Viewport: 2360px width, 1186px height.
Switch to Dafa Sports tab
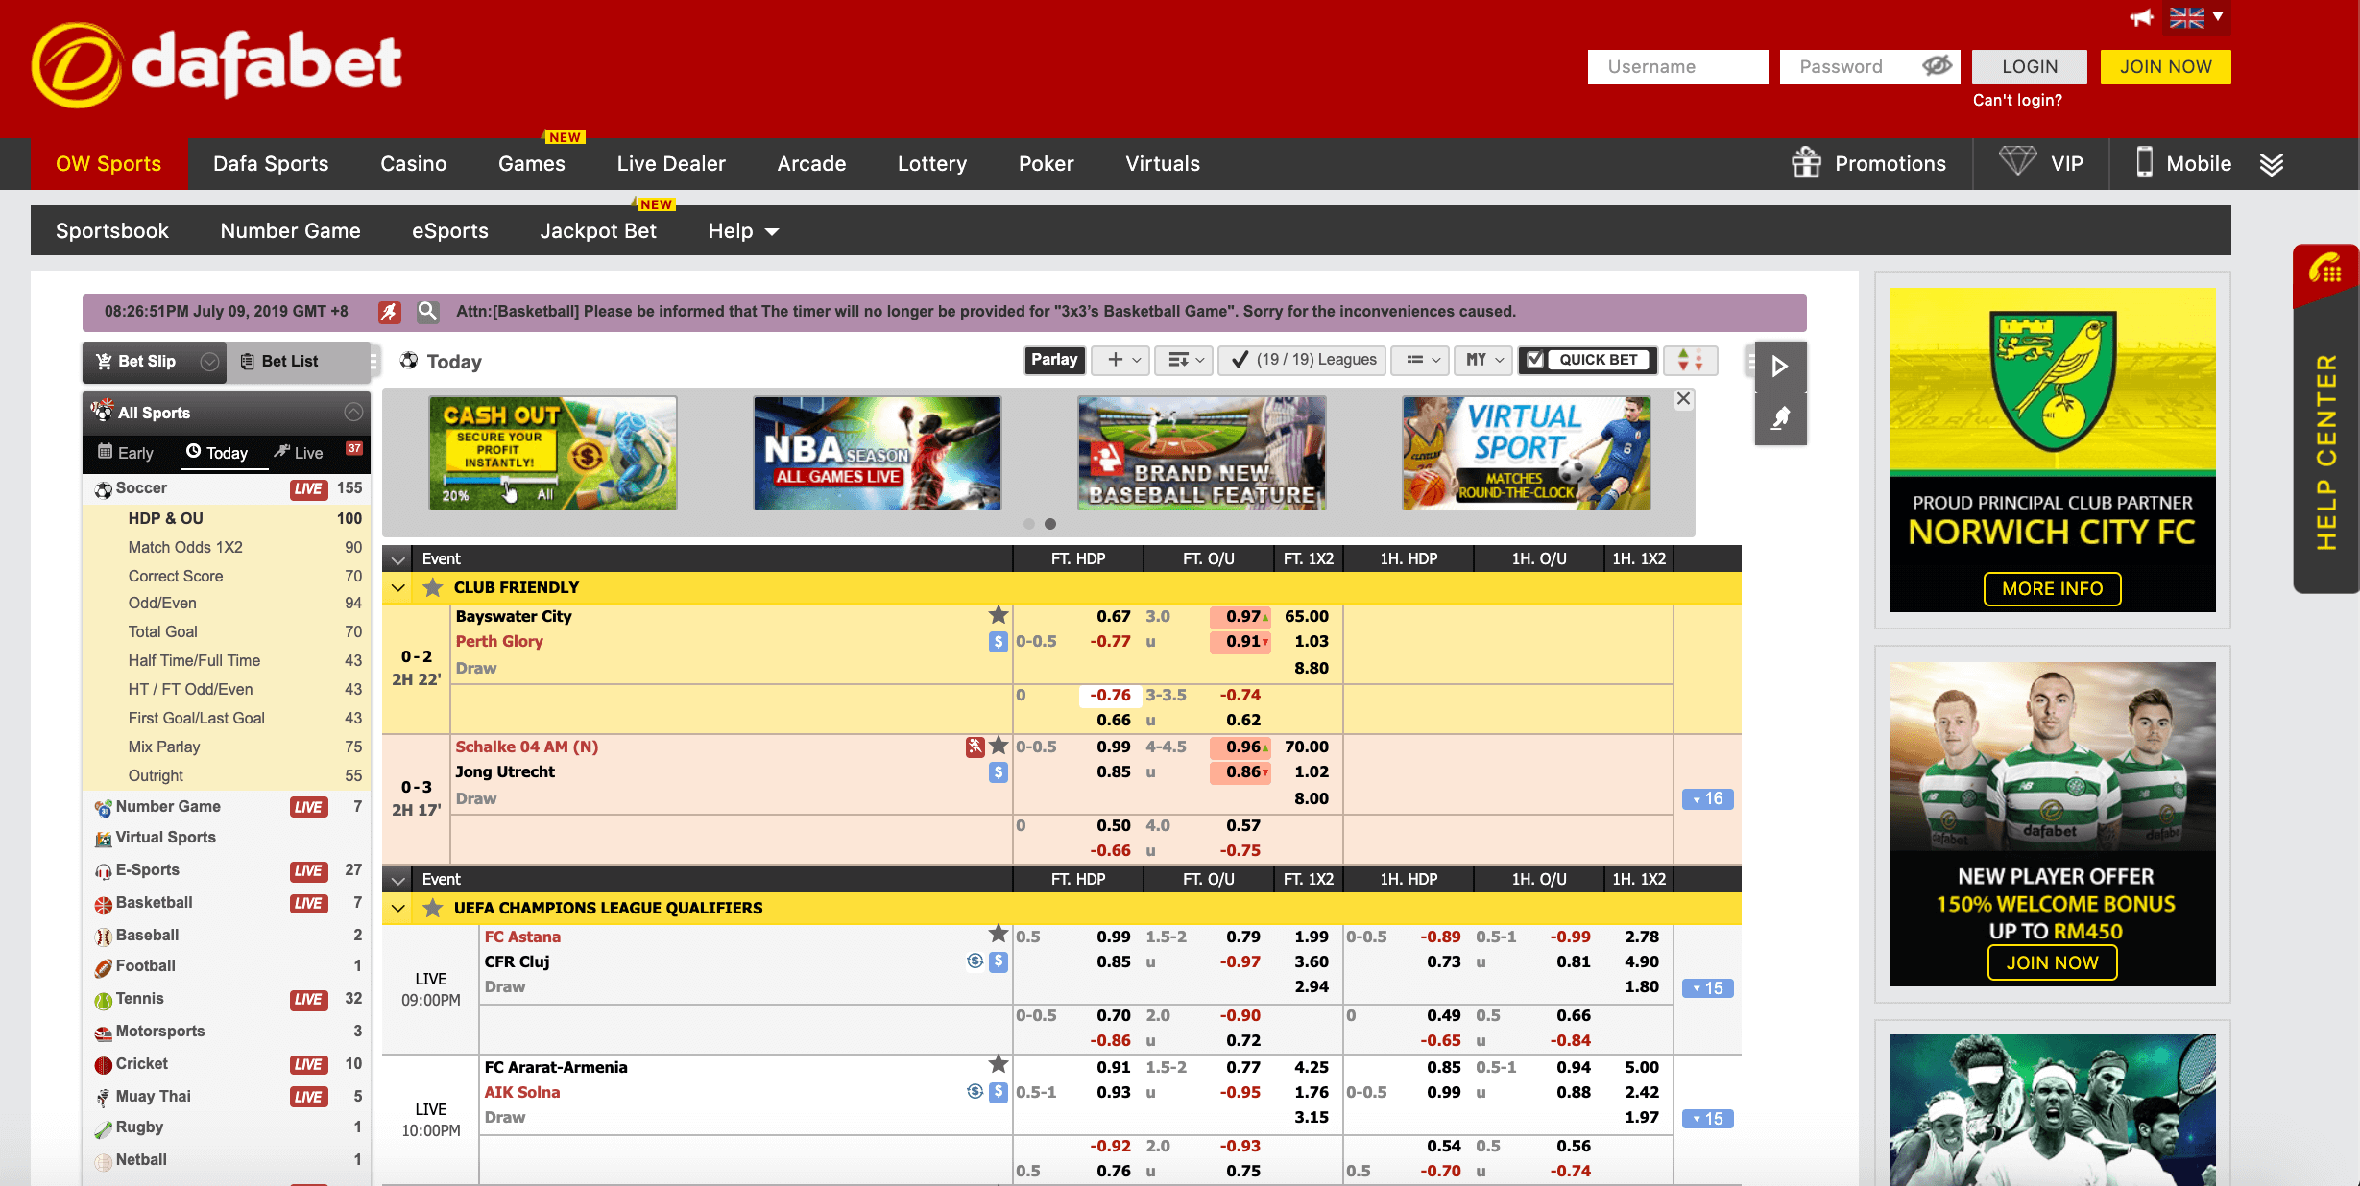pos(271,163)
